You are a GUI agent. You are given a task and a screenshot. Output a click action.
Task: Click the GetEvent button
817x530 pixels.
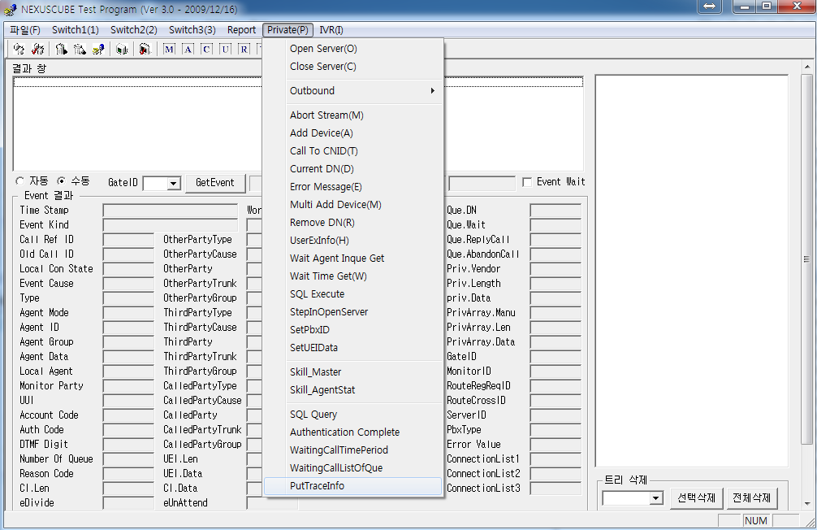tap(215, 183)
